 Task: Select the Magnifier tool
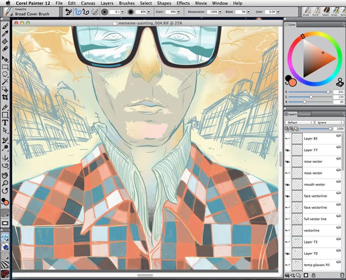(5, 183)
